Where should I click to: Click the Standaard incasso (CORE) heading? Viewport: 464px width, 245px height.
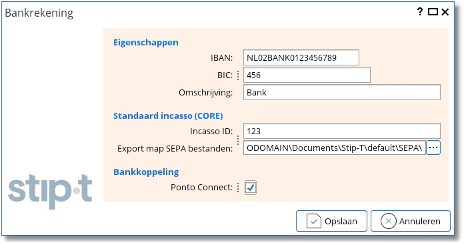pyautogui.click(x=168, y=115)
